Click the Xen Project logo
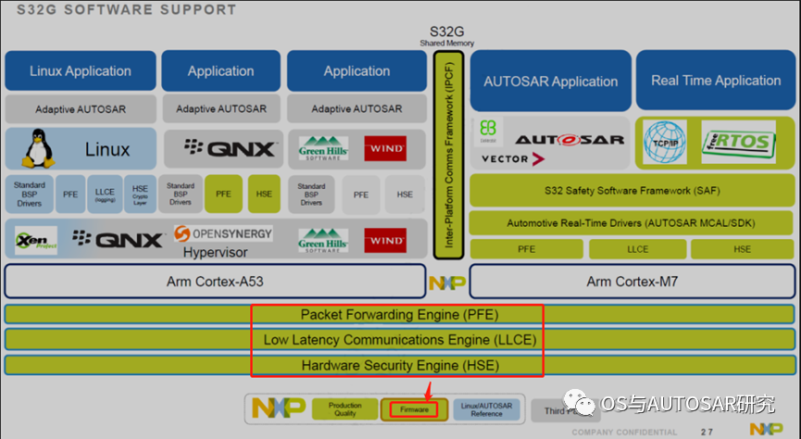801x439 pixels. point(36,240)
